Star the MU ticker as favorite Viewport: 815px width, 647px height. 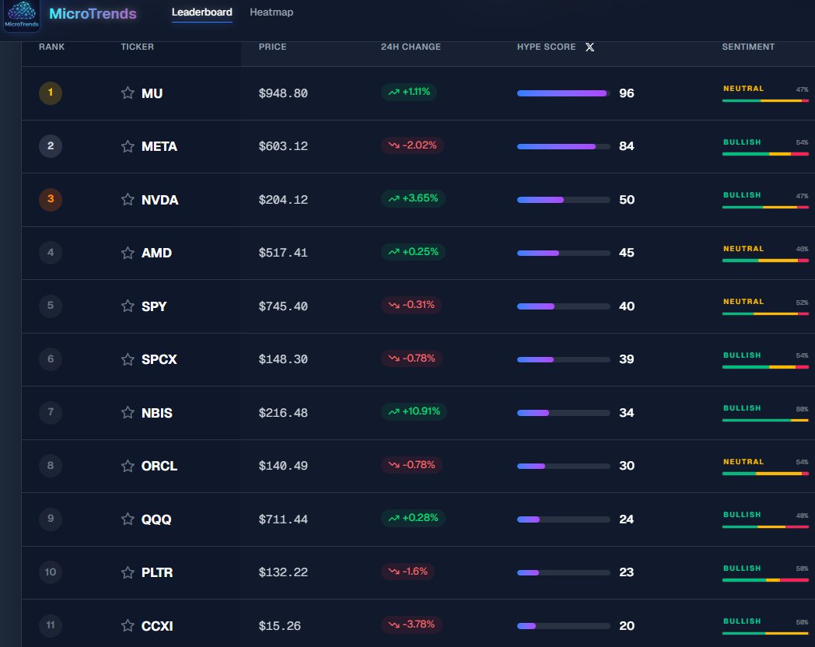(128, 93)
